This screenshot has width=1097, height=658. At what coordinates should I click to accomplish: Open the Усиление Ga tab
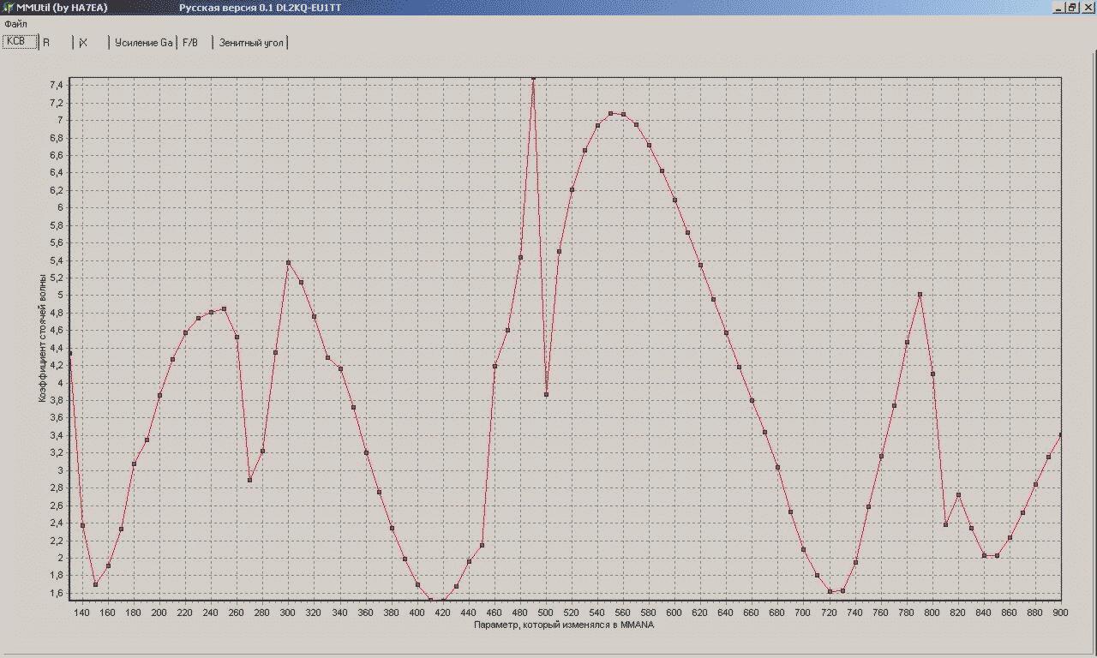pyautogui.click(x=143, y=42)
